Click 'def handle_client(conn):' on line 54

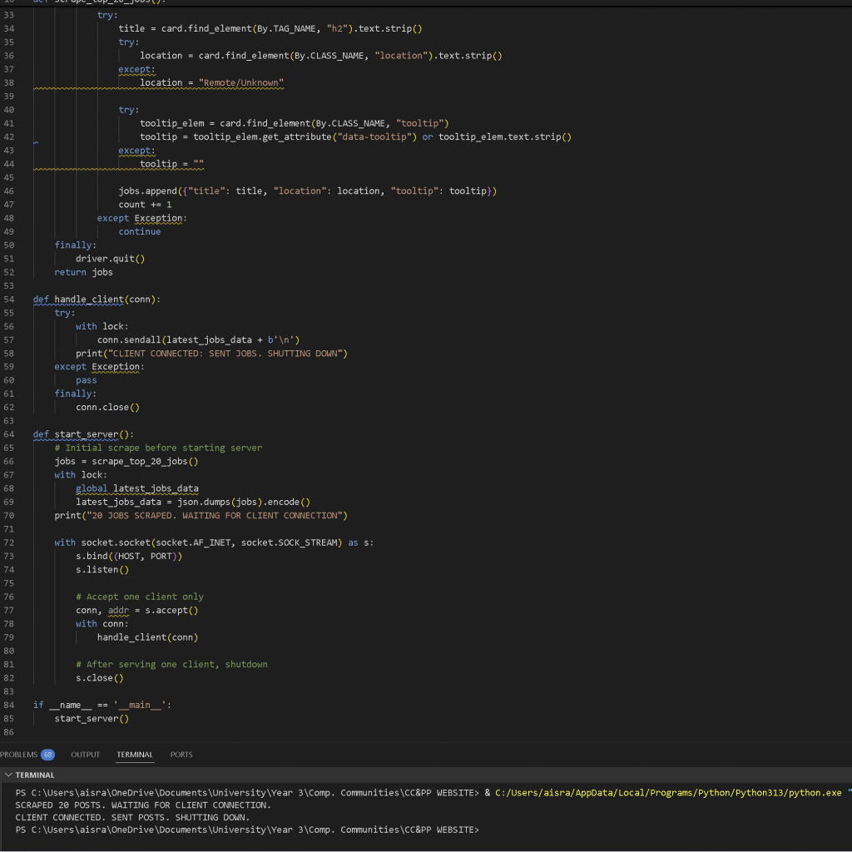(97, 300)
